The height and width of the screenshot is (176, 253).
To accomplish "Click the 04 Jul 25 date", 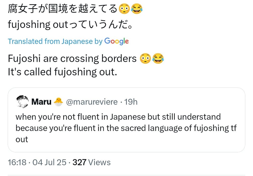I will 49,162.
